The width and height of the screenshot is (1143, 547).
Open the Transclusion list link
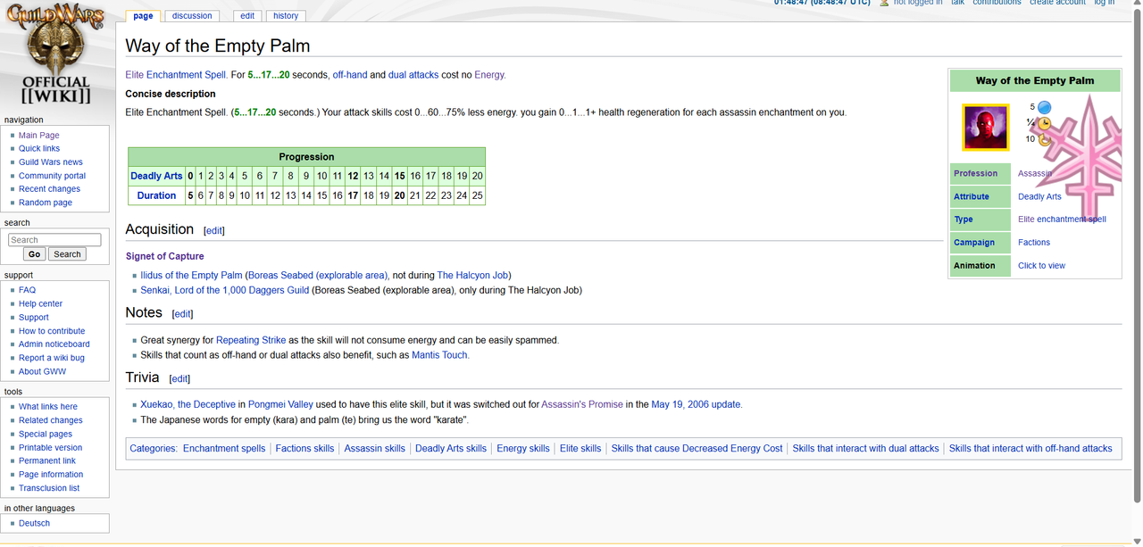tap(49, 488)
